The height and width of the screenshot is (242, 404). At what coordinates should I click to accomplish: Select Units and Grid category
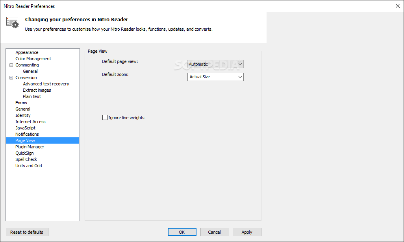point(29,166)
